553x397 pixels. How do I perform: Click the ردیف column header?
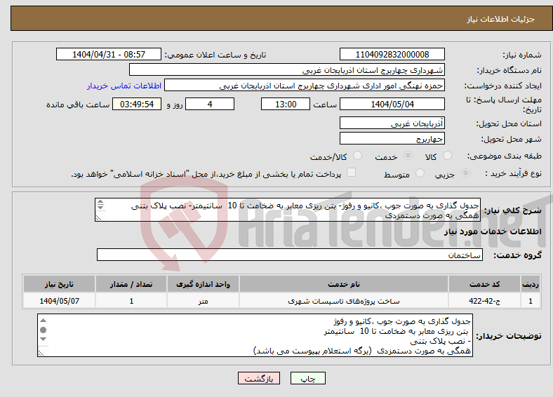coord(531,284)
